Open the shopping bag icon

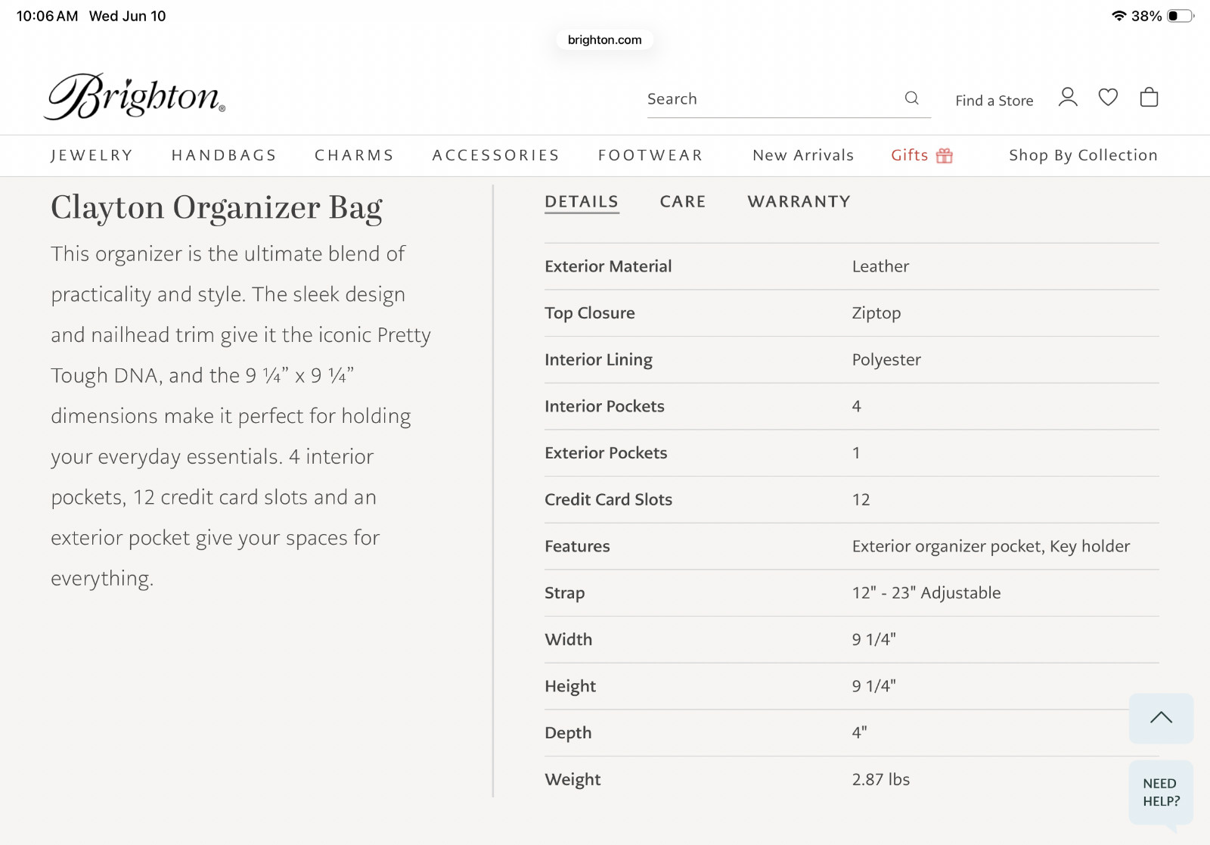(1149, 97)
